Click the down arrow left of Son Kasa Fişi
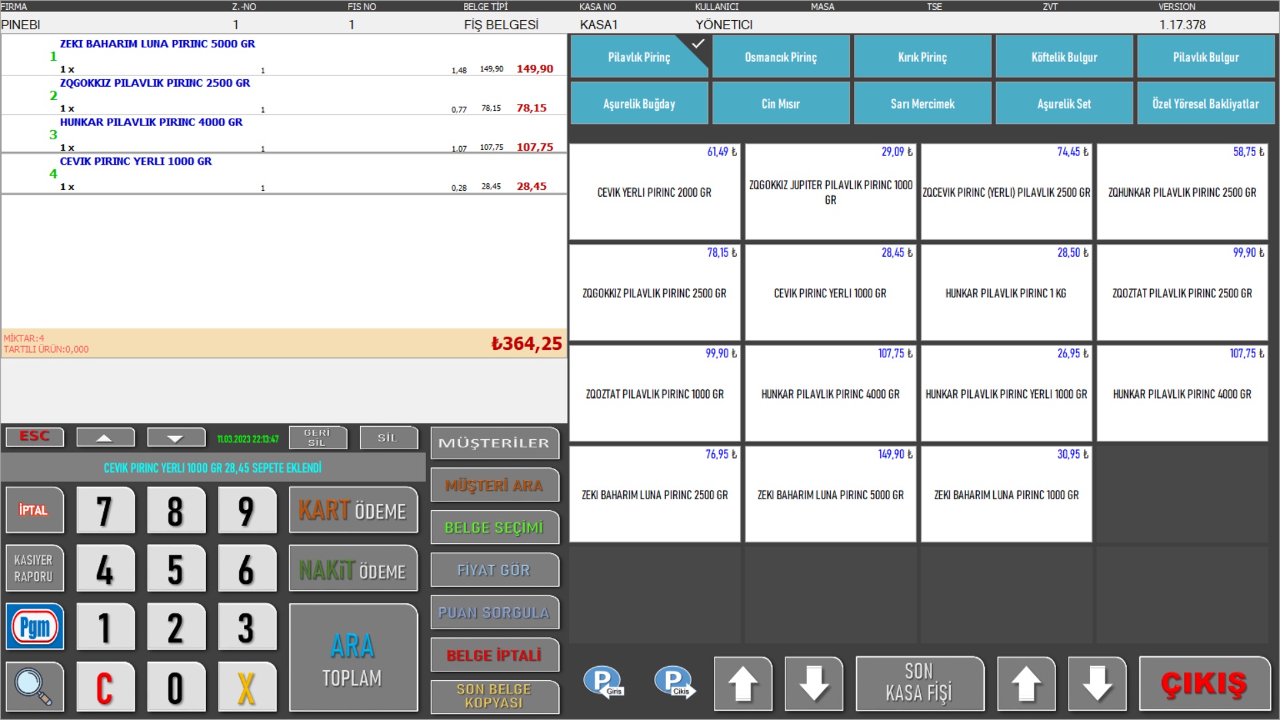The width and height of the screenshot is (1280, 720). click(x=813, y=683)
